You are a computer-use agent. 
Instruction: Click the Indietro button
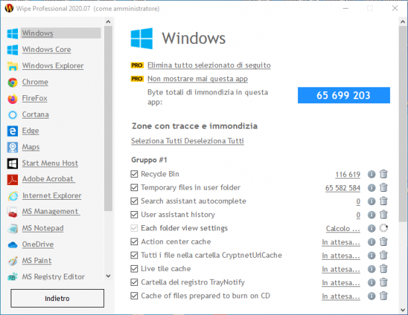pos(57,298)
